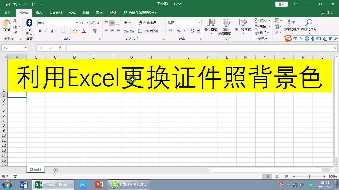Open the borders dropdown arrow
This screenshot has width=339, height=190.
(67, 31)
